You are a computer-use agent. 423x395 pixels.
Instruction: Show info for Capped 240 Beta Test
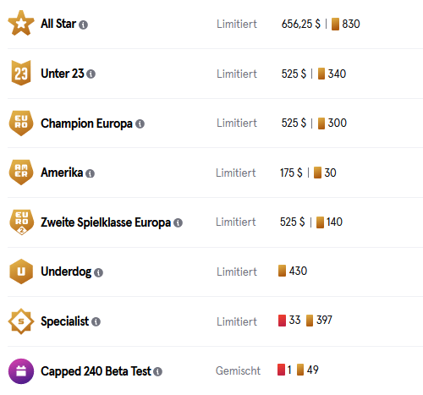157,371
